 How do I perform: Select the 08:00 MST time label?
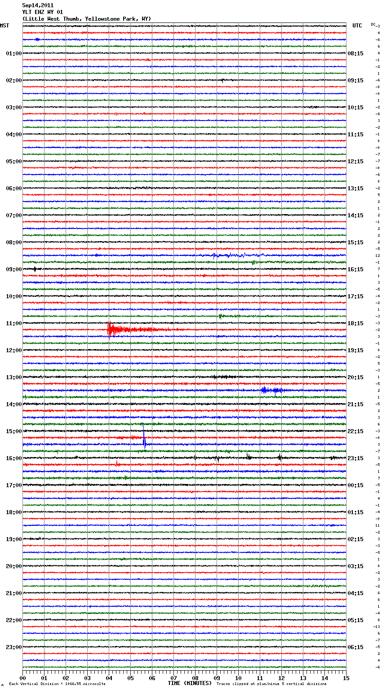(x=14, y=242)
